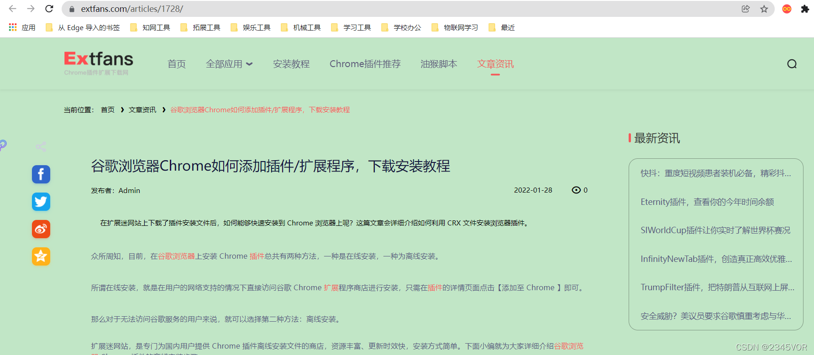The height and width of the screenshot is (355, 814).
Task: Reload the current page
Action: click(49, 9)
